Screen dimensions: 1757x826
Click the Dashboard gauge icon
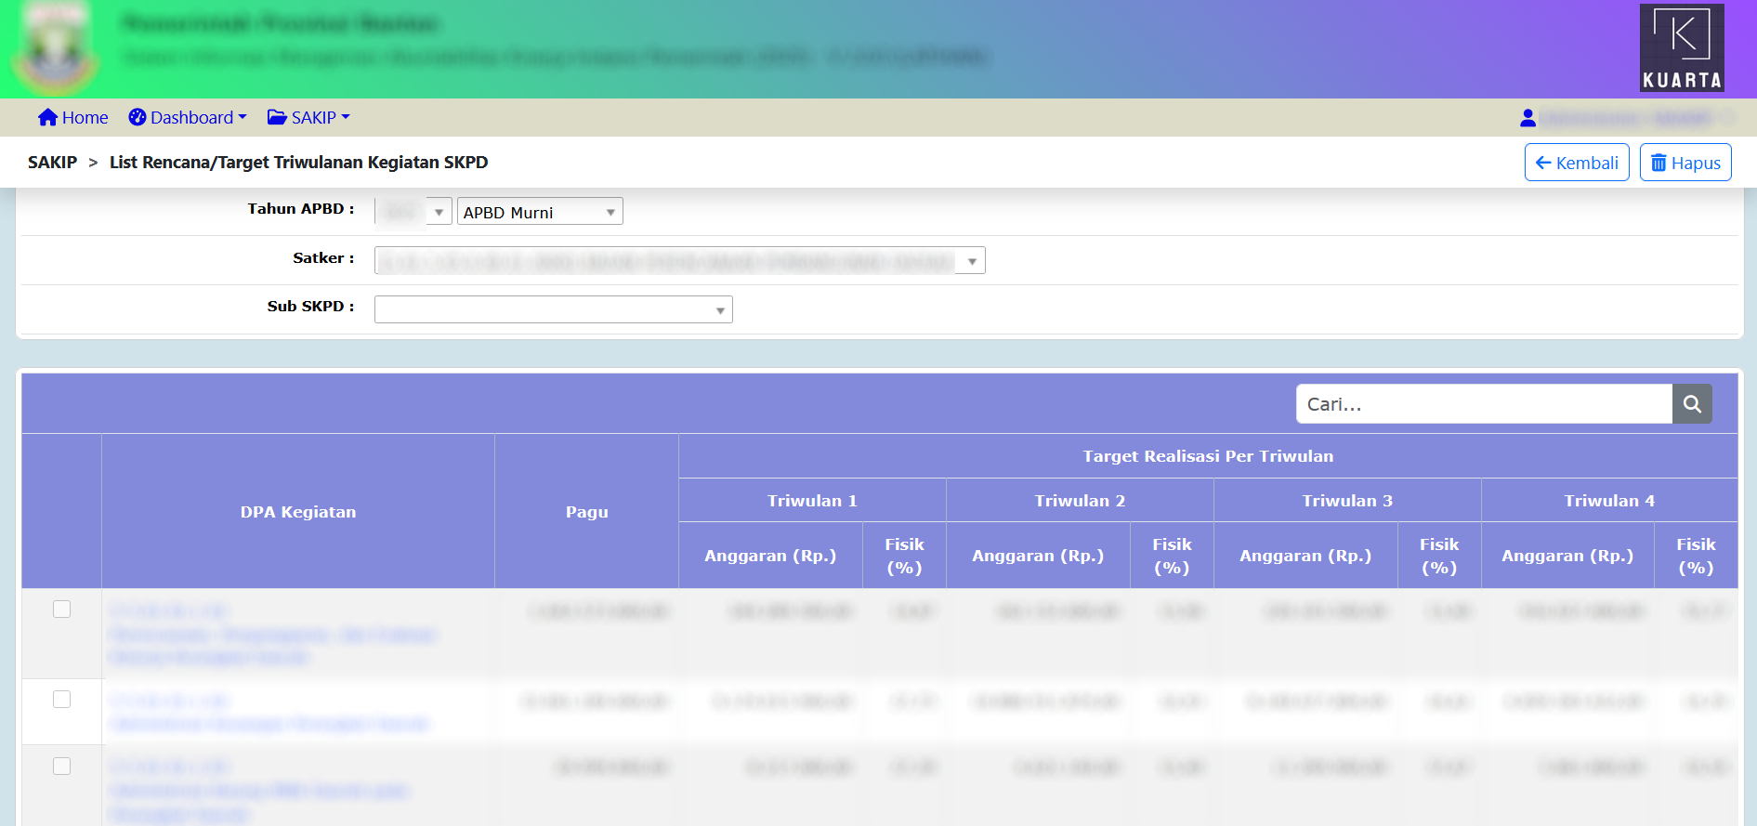[138, 117]
